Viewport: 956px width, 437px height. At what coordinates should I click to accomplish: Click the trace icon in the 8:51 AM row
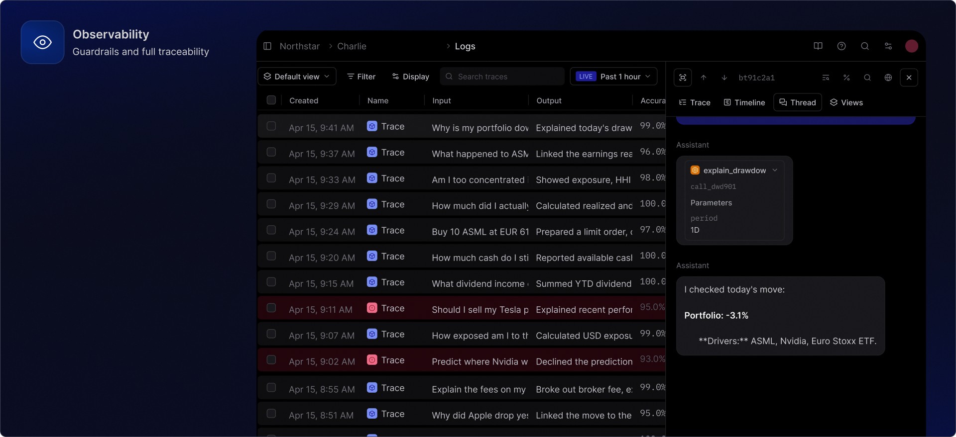(372, 414)
